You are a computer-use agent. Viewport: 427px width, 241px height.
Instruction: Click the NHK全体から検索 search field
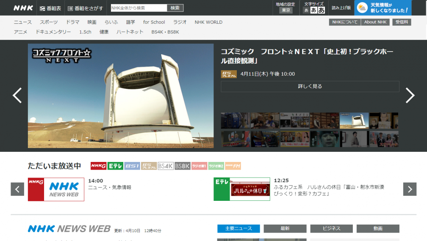click(139, 8)
